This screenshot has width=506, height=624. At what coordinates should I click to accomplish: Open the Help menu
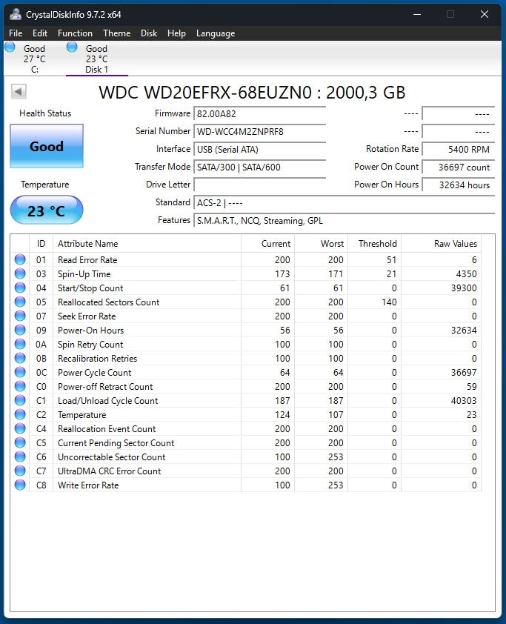pyautogui.click(x=176, y=33)
